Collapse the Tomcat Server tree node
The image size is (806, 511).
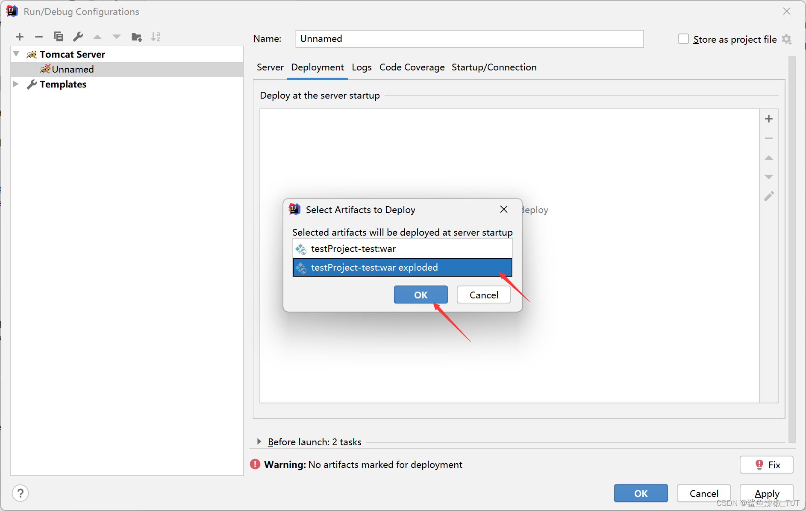pyautogui.click(x=16, y=54)
